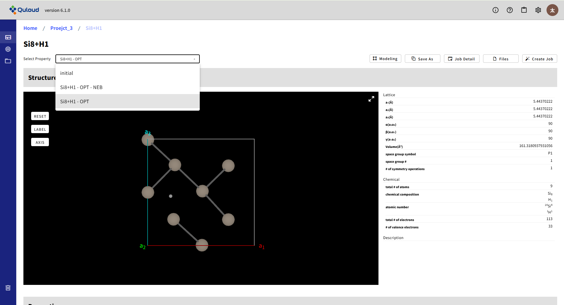Click the processor chip icon in sidebar

[8, 49]
